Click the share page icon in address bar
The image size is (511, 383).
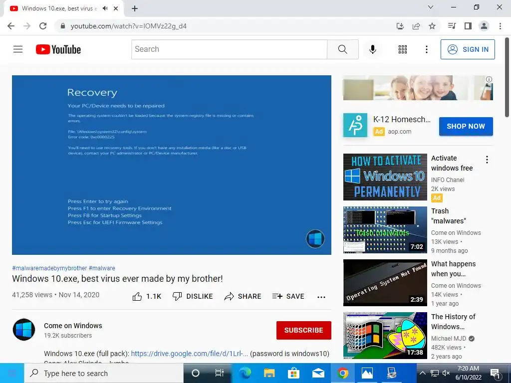pyautogui.click(x=416, y=26)
